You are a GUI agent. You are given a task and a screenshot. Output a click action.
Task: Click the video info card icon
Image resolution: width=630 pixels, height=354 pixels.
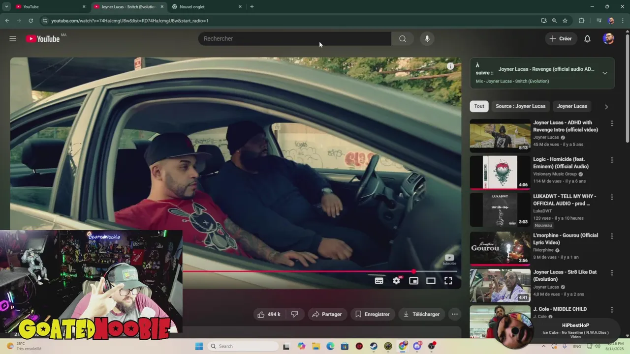pyautogui.click(x=450, y=66)
